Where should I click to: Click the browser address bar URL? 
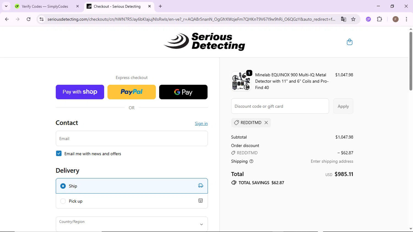point(191,19)
